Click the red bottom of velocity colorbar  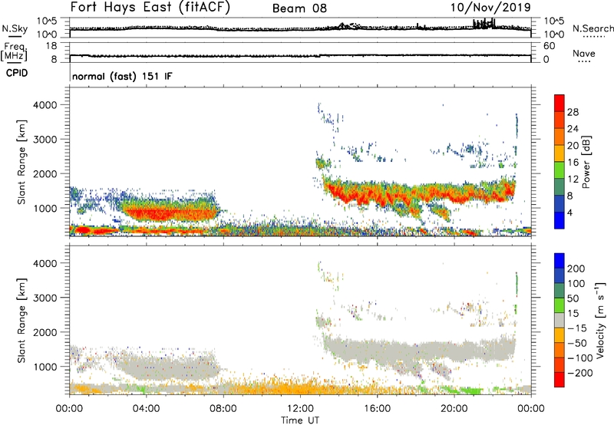560,380
